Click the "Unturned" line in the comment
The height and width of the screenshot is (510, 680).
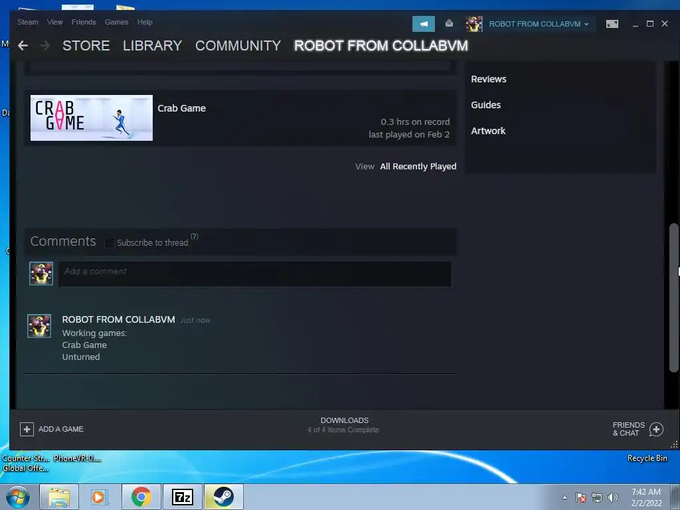(80, 357)
